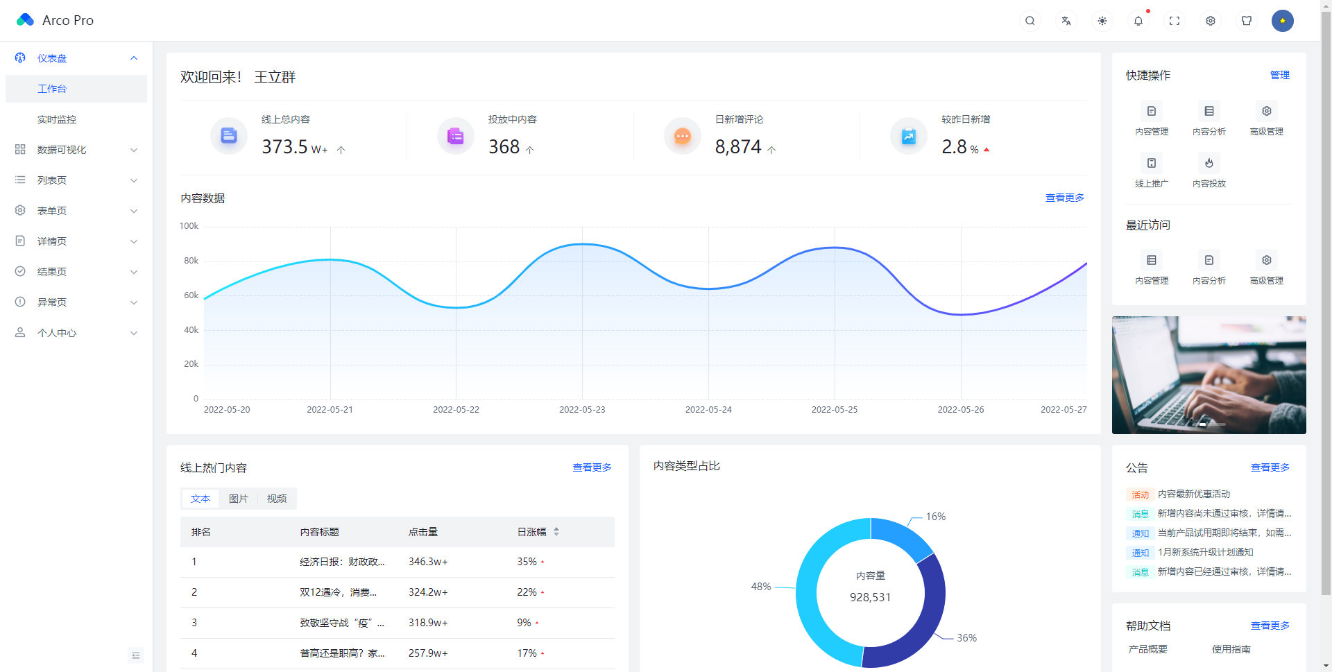Expand the 数据可视化 sidebar menu
The image size is (1332, 672).
point(76,150)
